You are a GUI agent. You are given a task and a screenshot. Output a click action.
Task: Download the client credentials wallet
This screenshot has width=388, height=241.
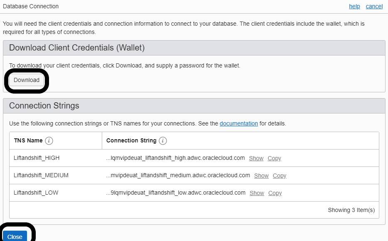coord(26,80)
